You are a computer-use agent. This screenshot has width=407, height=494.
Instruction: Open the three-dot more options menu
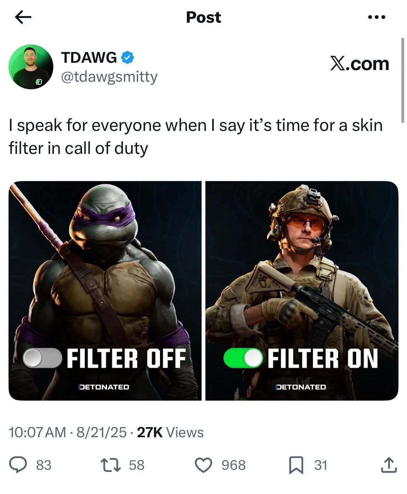(x=377, y=17)
